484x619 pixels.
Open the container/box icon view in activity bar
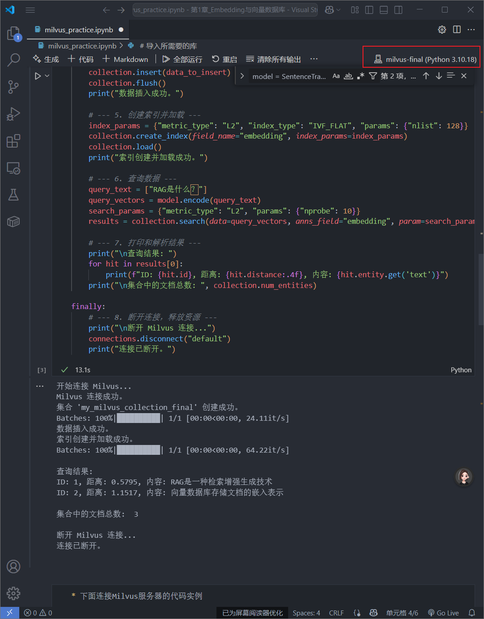point(13,222)
